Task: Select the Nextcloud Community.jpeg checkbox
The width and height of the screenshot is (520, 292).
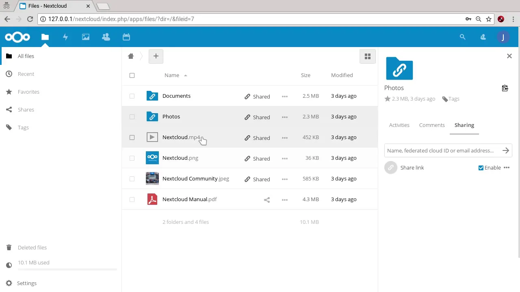Action: pos(132,179)
